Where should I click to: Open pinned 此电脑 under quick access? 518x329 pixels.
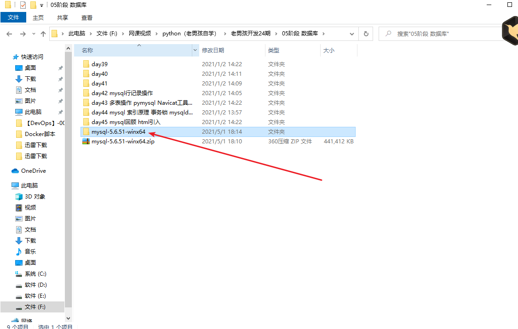pyautogui.click(x=33, y=112)
